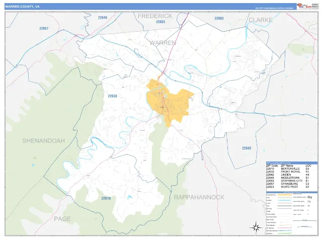Click the 22663 ZIP label on map
Viewport: 322px width, 241px height.
[219, 18]
